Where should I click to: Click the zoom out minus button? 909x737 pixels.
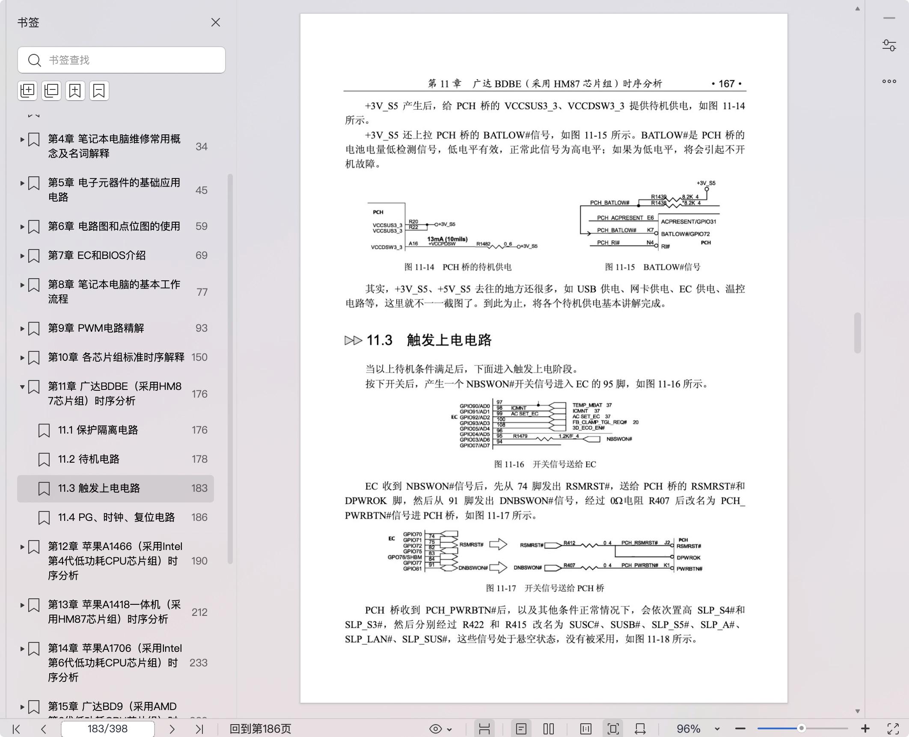740,729
